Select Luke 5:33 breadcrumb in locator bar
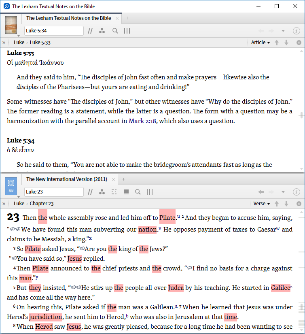 pos(40,43)
